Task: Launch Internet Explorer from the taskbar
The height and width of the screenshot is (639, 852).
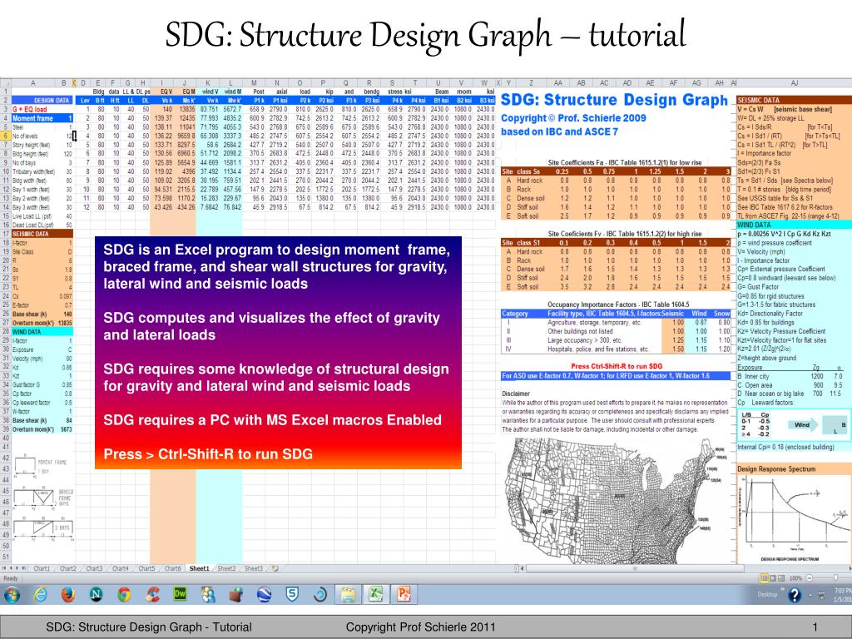Action: click(x=40, y=595)
